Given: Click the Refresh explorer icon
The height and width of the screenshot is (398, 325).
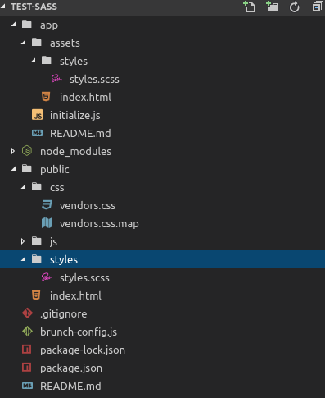Looking at the screenshot, I should (294, 7).
